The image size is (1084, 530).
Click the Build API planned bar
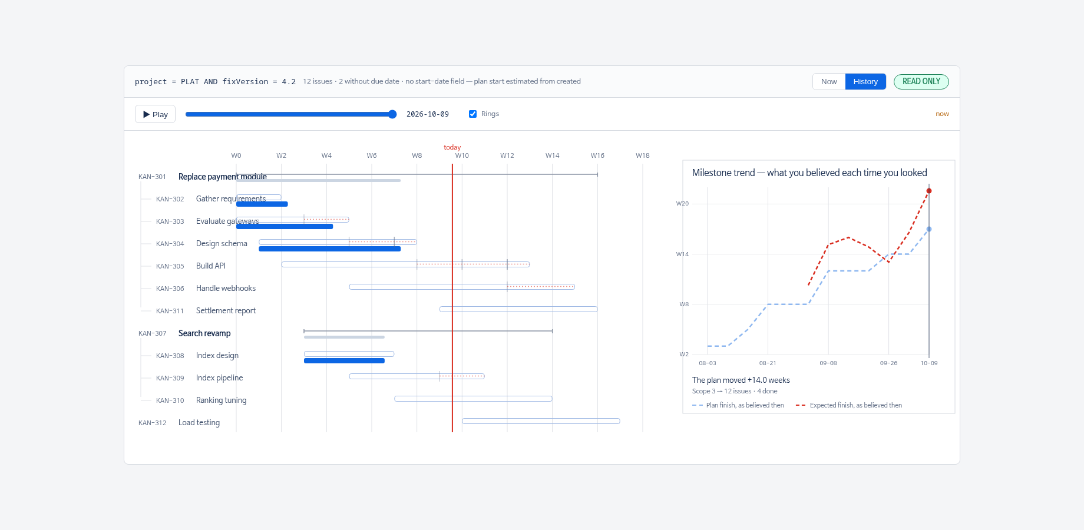click(x=405, y=264)
